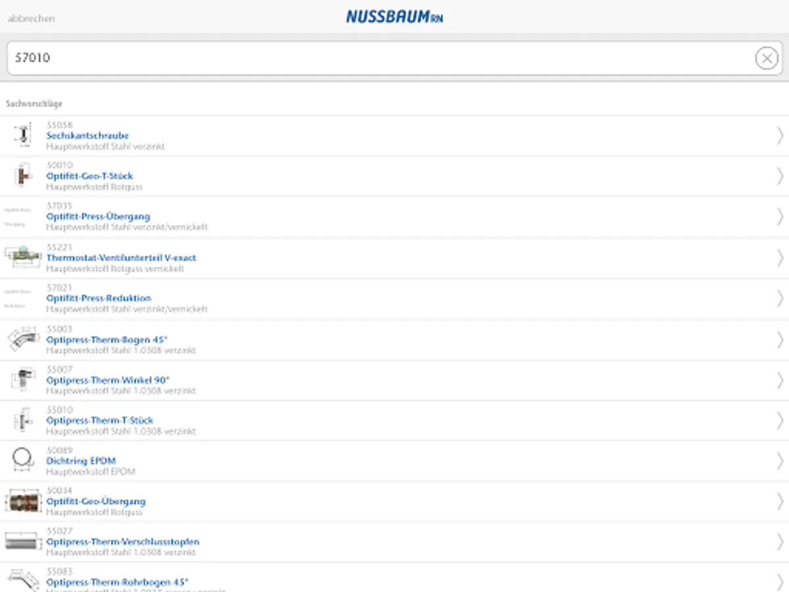Select Optipress-Therm-Verschlussstopfen title
789x592 pixels.
click(x=123, y=542)
